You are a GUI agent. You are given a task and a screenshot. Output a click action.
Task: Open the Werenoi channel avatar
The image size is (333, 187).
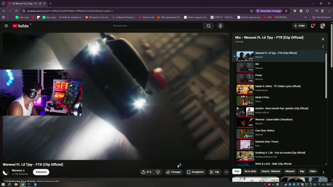point(6,172)
